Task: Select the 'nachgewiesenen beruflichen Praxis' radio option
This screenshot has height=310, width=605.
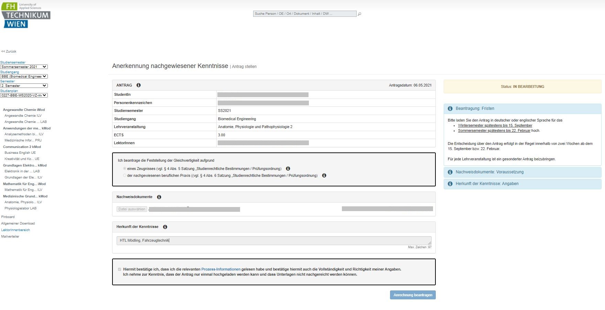Action: [125, 175]
